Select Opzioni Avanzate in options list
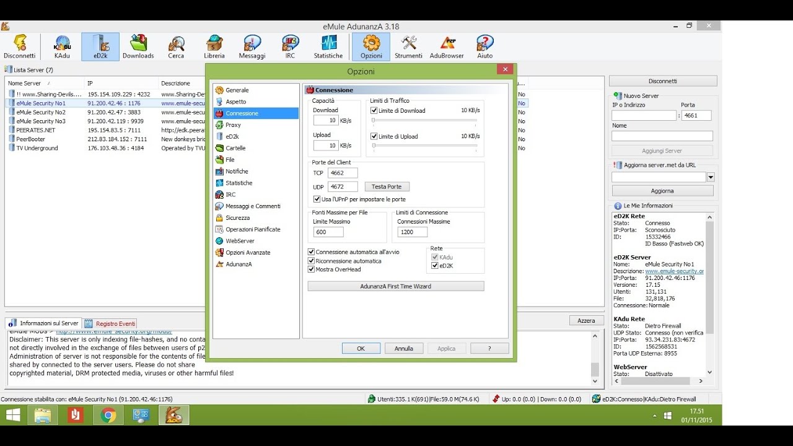The width and height of the screenshot is (793, 446). pos(248,252)
